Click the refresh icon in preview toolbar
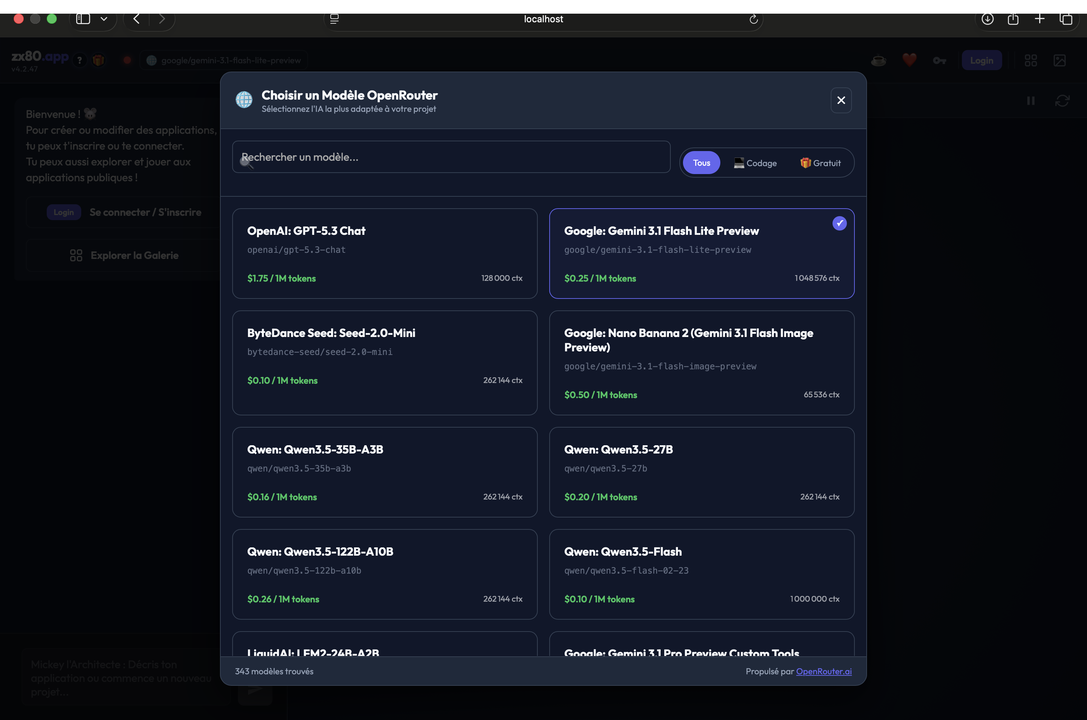Screen dimensions: 1087x720 point(1062,101)
